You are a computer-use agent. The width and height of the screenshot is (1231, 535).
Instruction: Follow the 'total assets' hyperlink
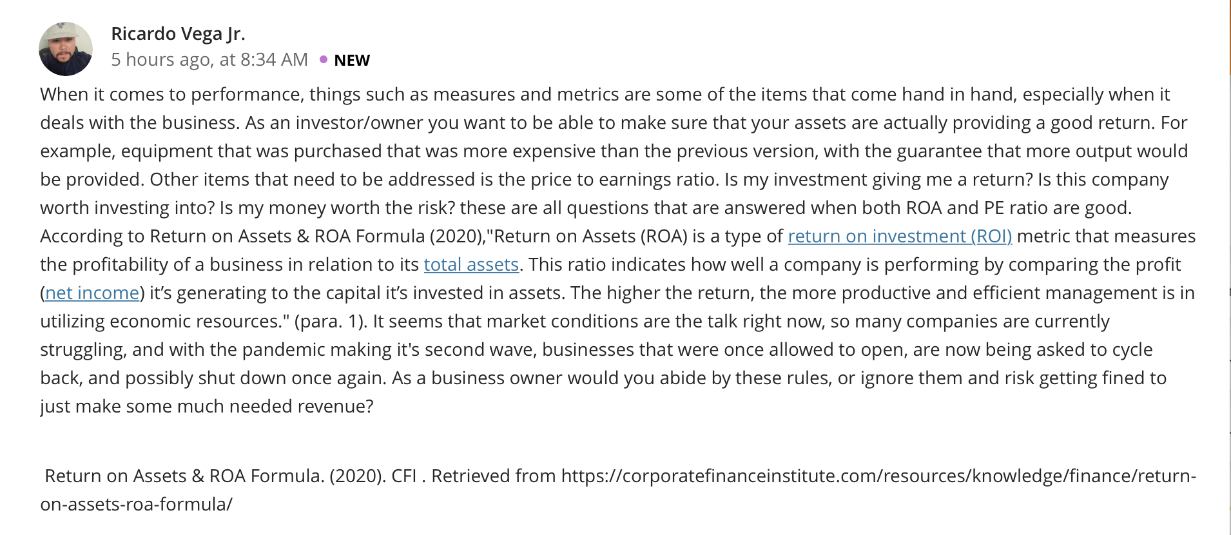(x=471, y=265)
